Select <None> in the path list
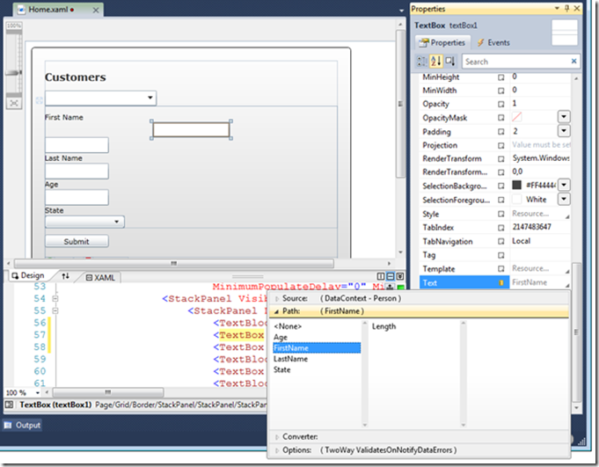599x467 pixels. point(288,326)
